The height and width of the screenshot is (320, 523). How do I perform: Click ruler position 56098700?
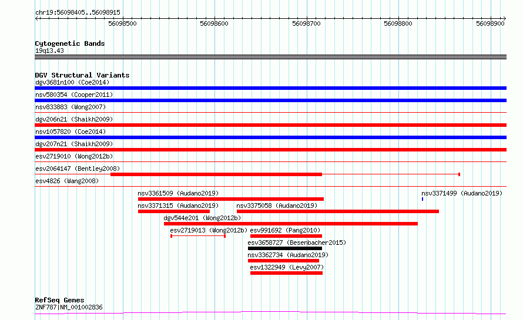point(306,23)
